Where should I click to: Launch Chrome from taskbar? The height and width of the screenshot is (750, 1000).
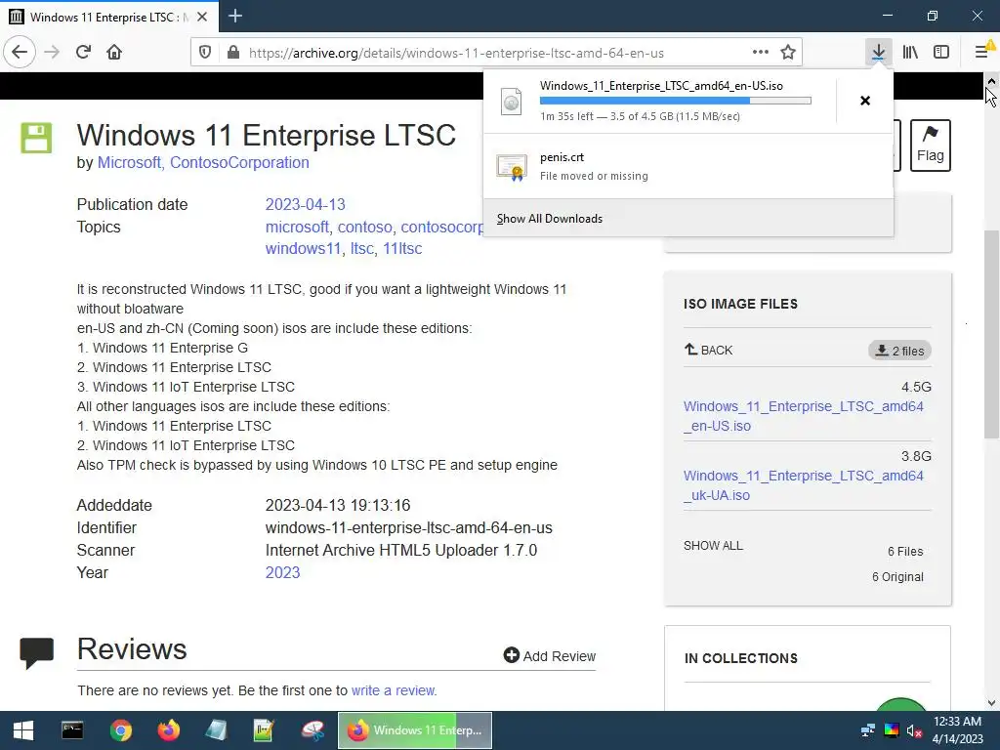click(120, 730)
